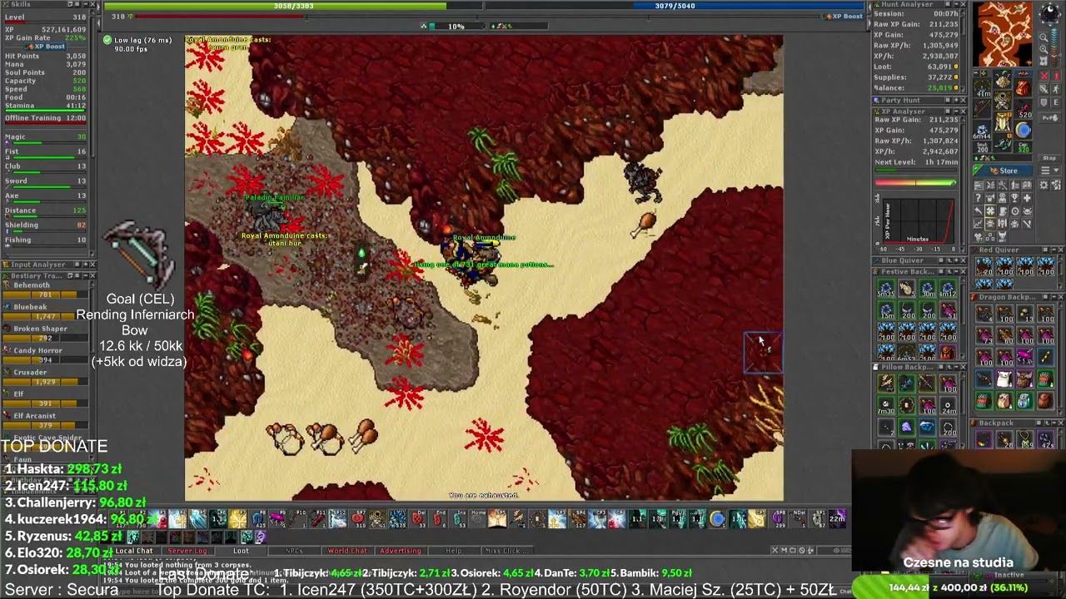Go up one level in Backpack container
The image size is (1066, 599).
click(x=1047, y=423)
